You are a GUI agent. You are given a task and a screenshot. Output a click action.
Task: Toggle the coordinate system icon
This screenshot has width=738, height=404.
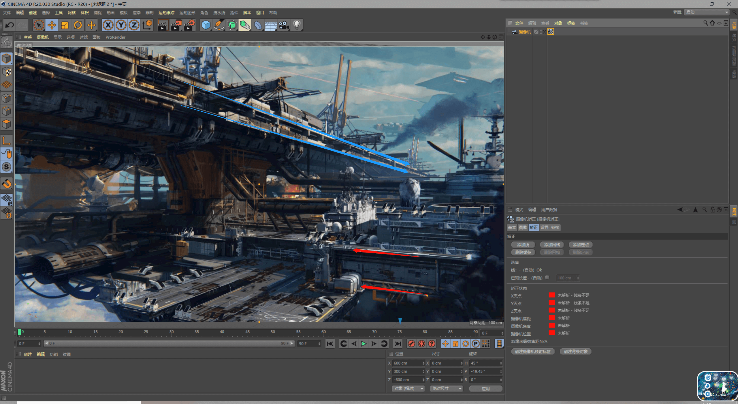pyautogui.click(x=147, y=25)
